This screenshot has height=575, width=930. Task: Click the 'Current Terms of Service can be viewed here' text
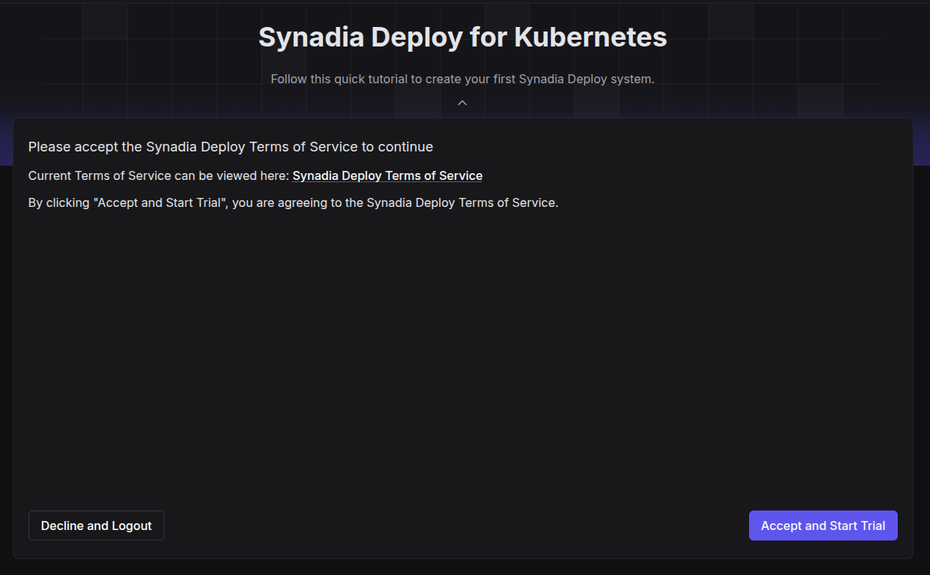(158, 175)
